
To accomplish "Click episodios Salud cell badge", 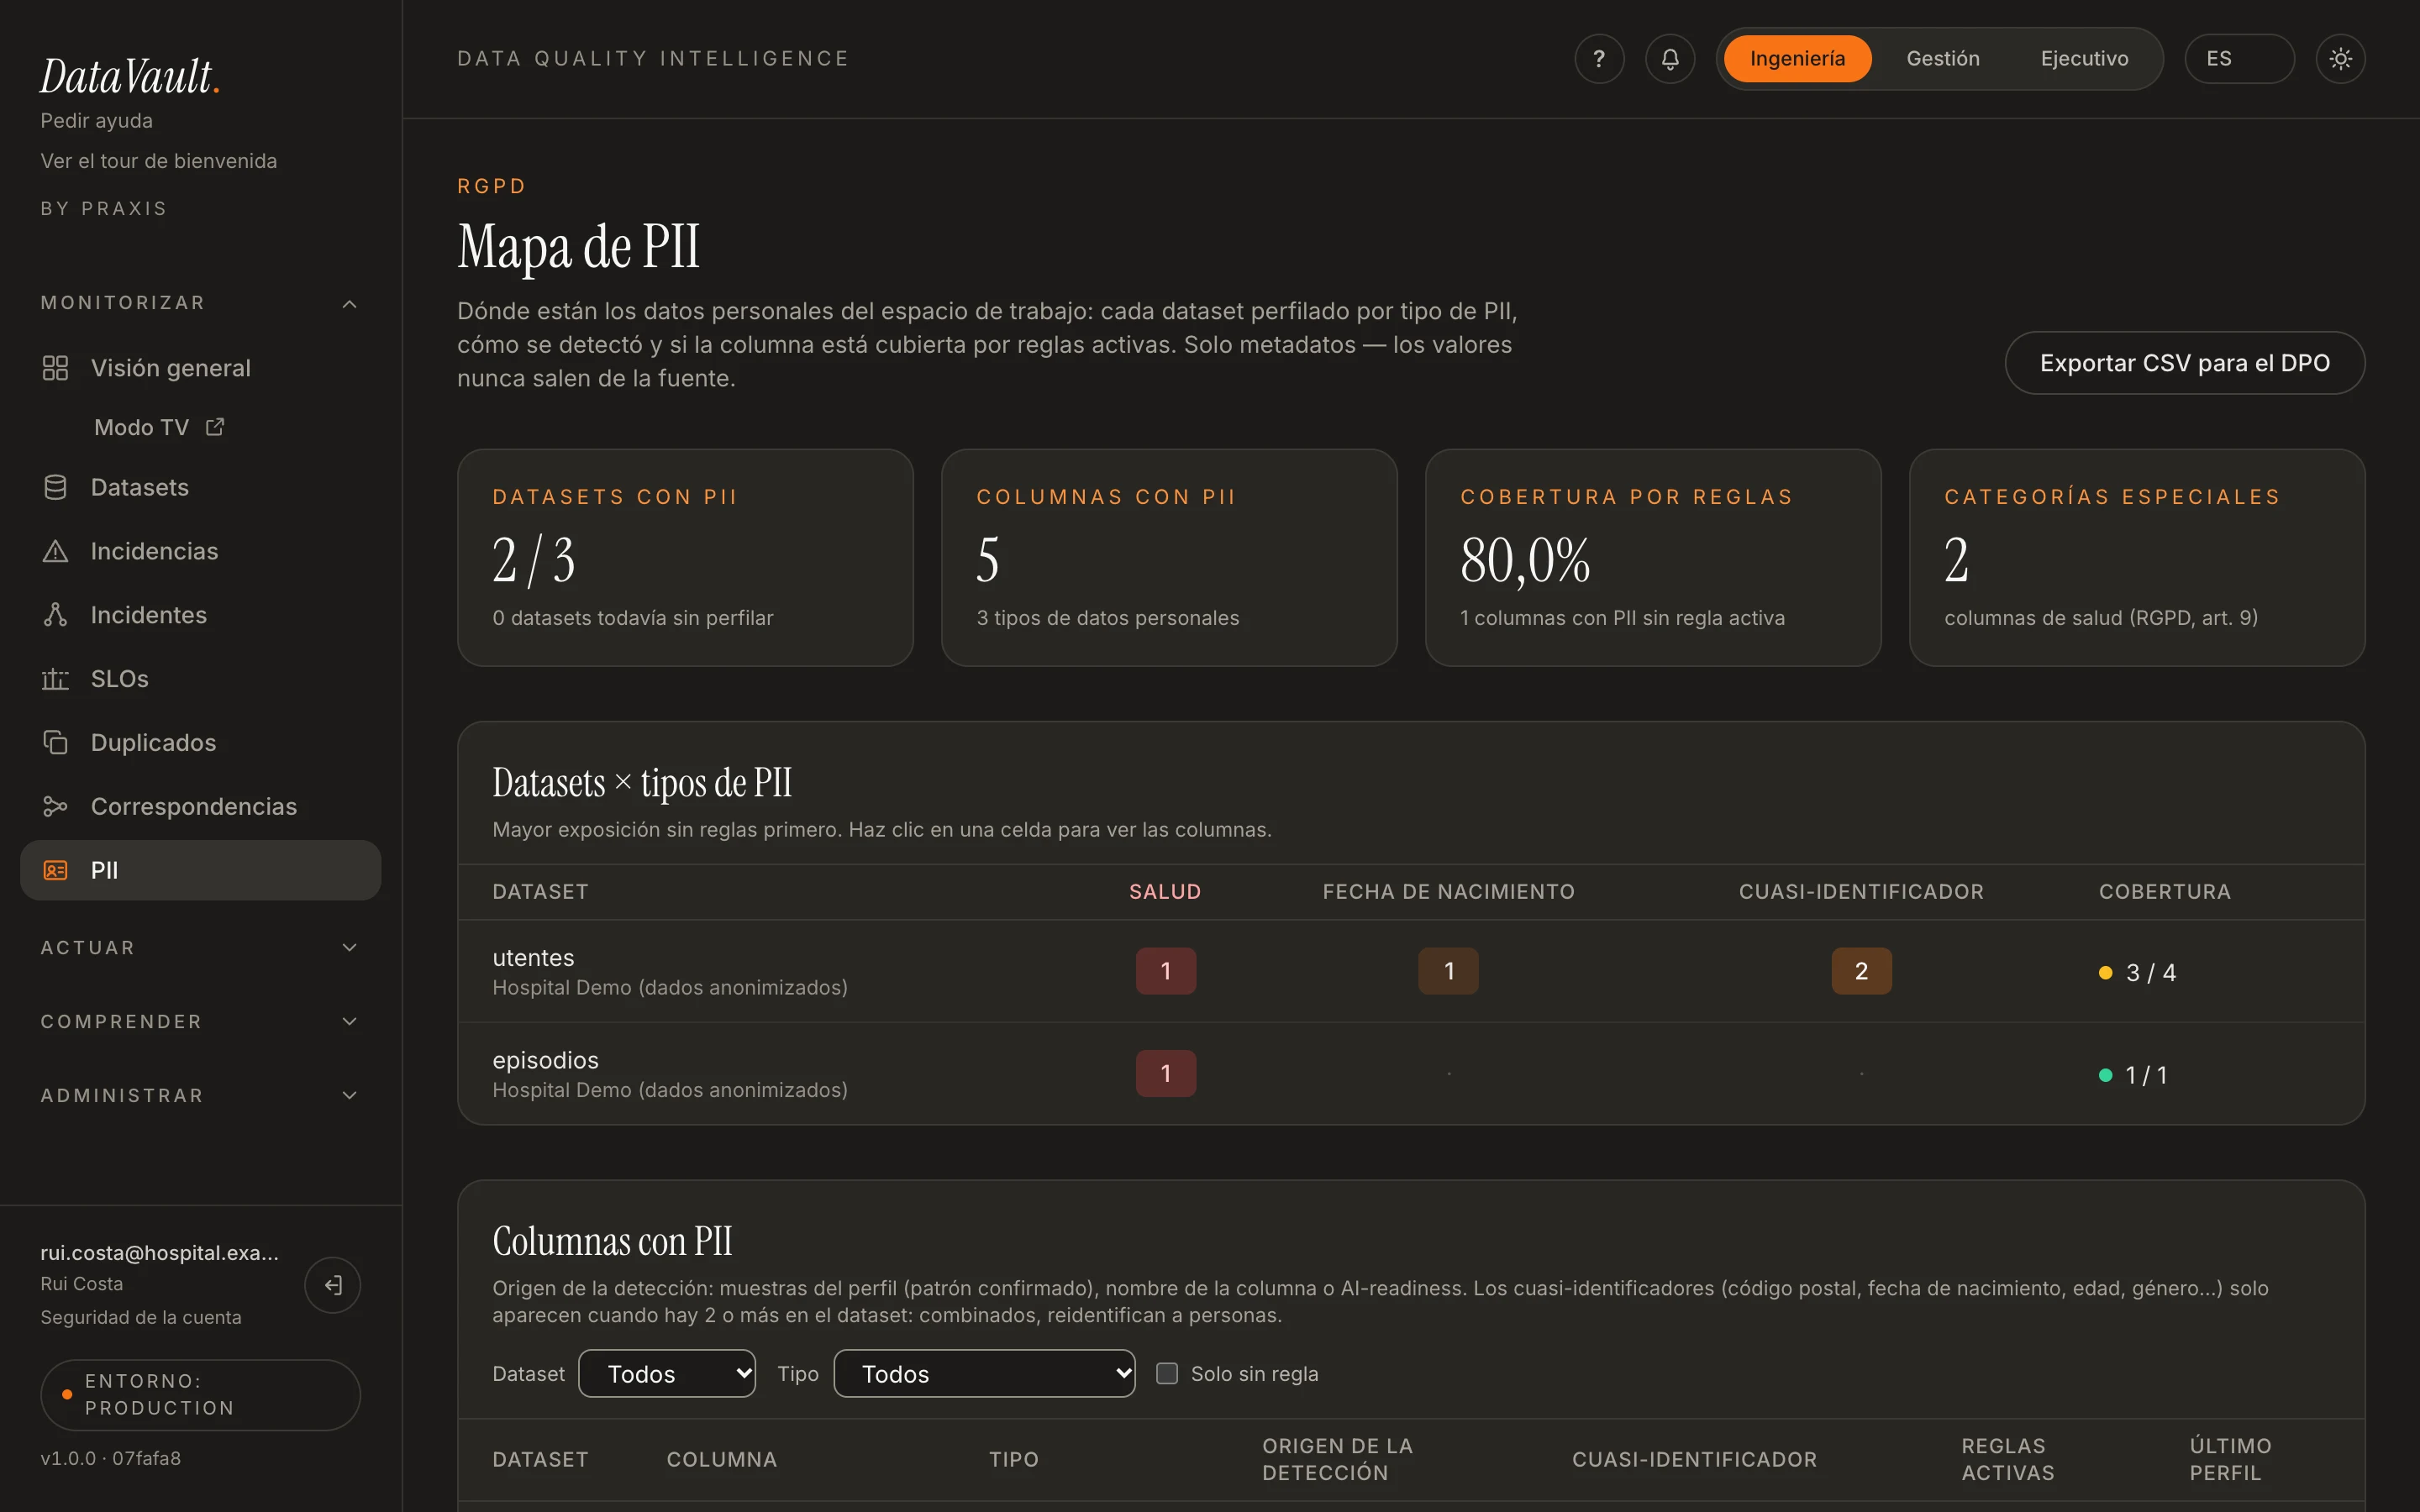I will pos(1165,1073).
